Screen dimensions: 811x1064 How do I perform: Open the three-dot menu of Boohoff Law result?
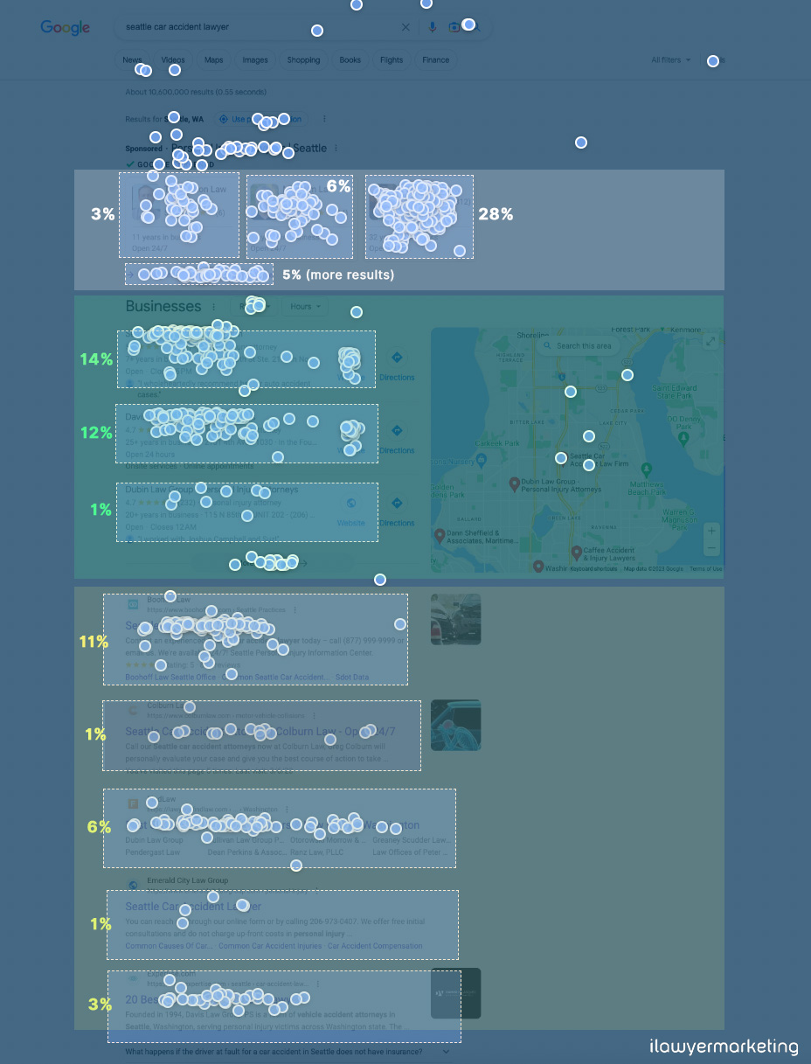(295, 609)
